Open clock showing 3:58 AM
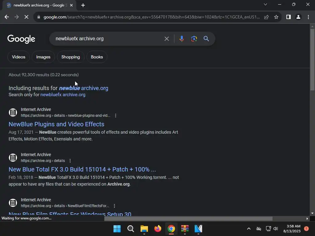The height and width of the screenshot is (236, 315). pos(292,229)
